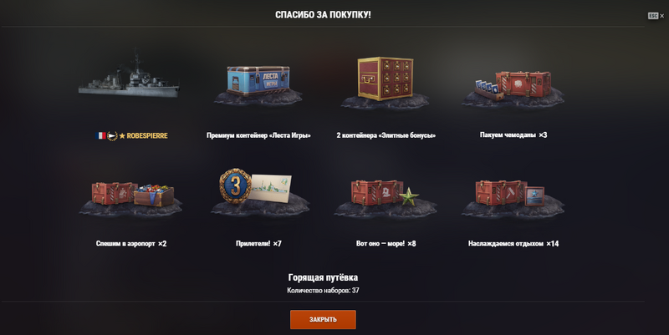Click the French flag icon beside Robespierre
The width and height of the screenshot is (669, 335).
[x=100, y=135]
